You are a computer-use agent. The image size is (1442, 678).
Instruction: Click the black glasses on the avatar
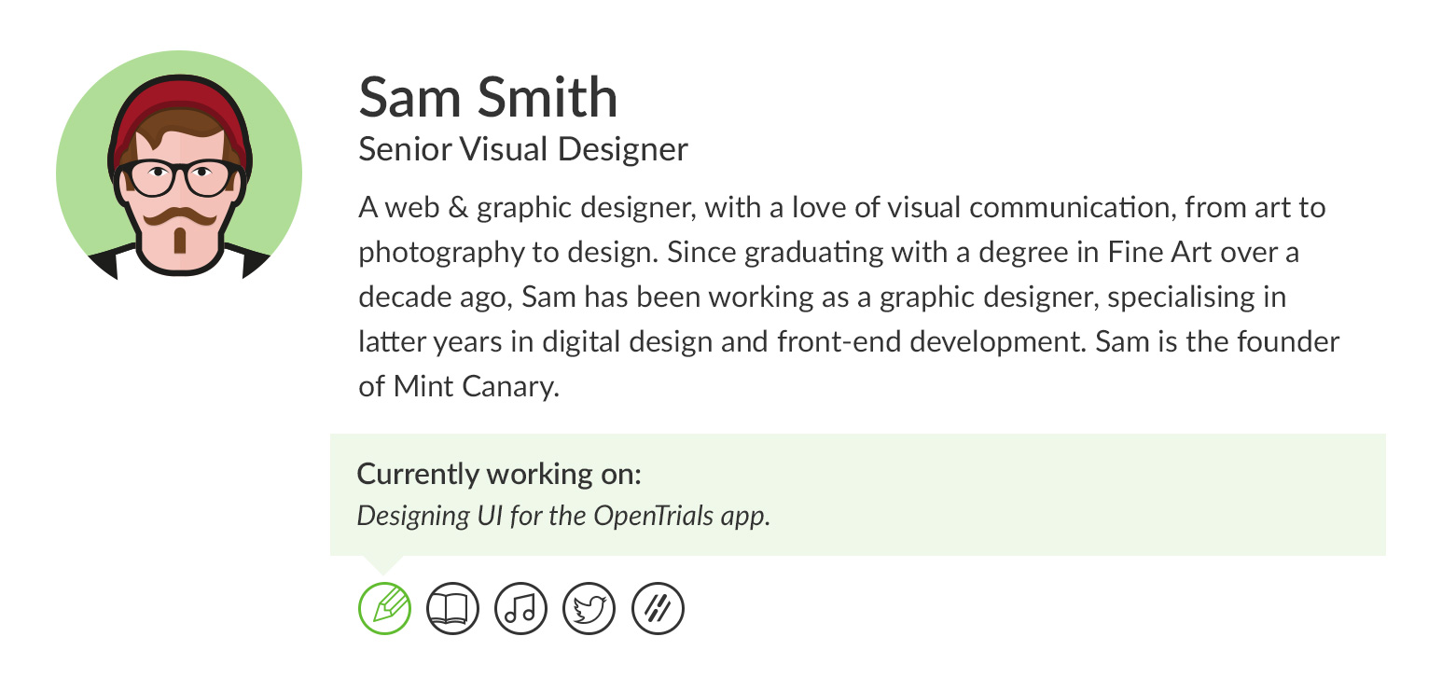tap(179, 176)
